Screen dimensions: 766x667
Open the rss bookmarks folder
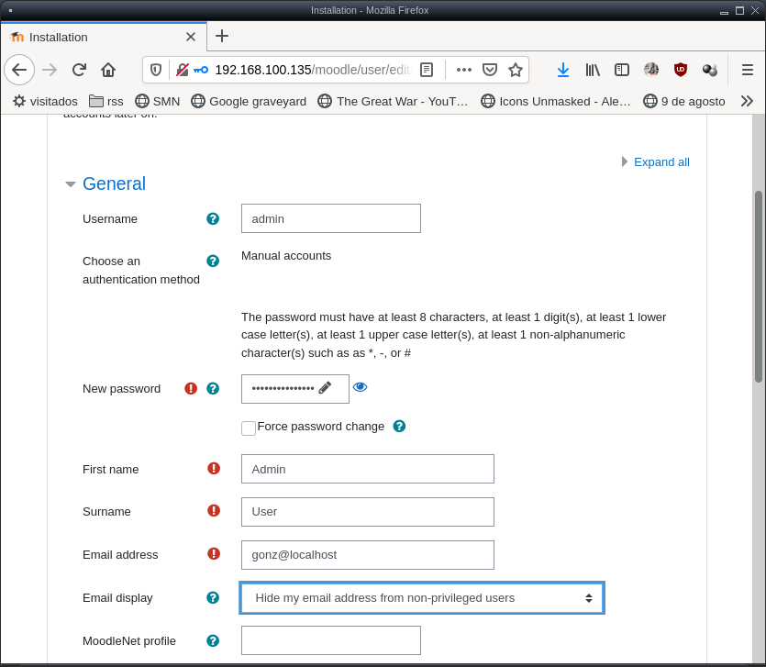point(106,101)
